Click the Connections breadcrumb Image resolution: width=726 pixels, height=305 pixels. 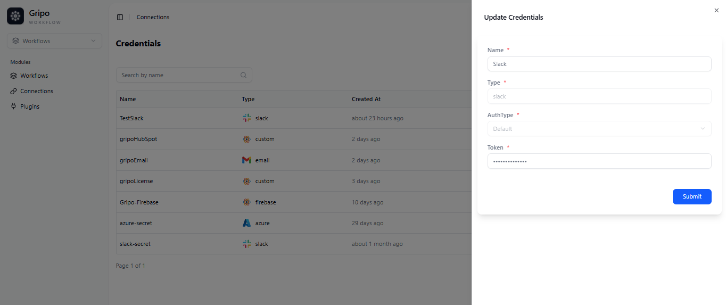(153, 17)
